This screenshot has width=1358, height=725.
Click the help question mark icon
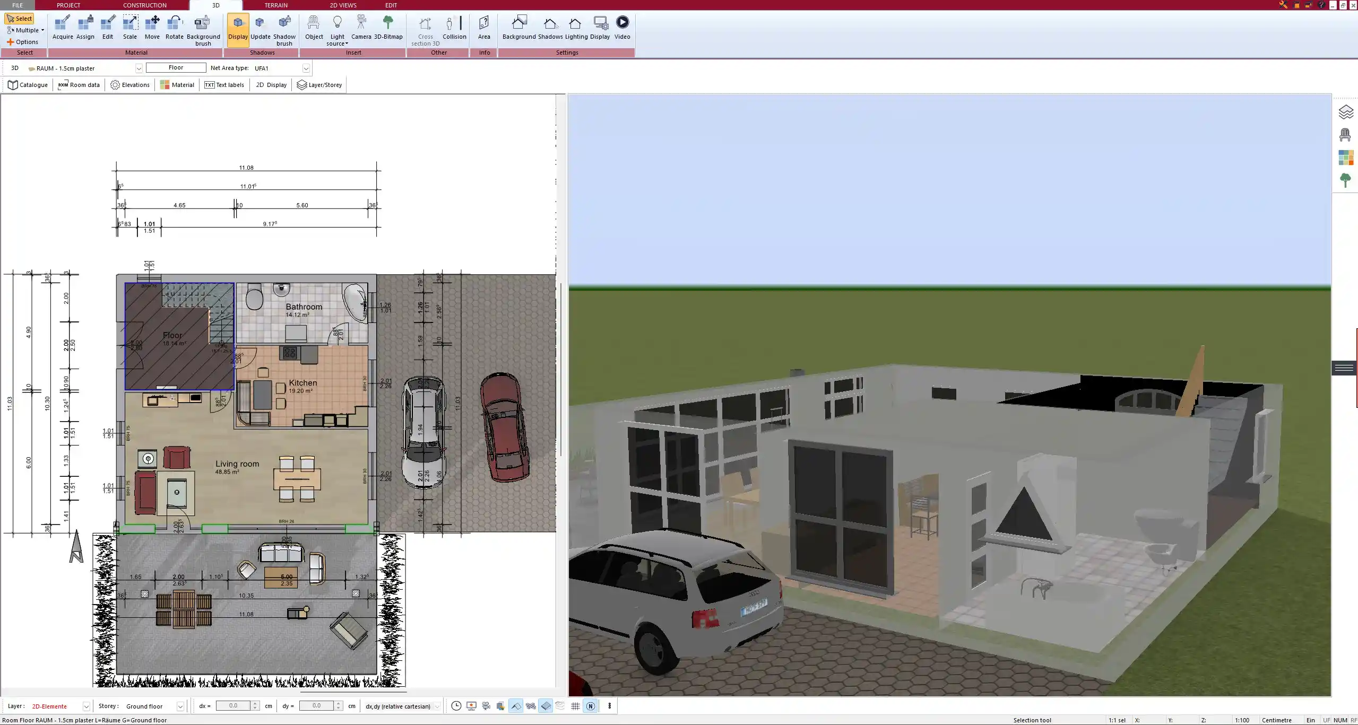click(1321, 5)
